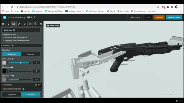Open the FlippedNormals bookmark
This screenshot has height=103, width=184.
(138, 11)
